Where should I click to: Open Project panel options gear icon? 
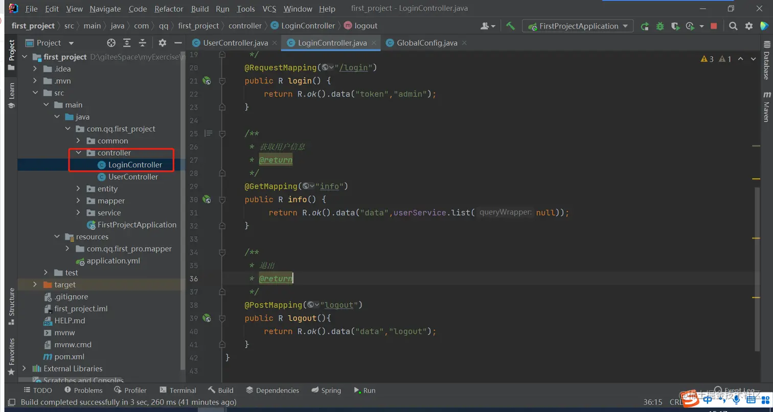pyautogui.click(x=162, y=43)
